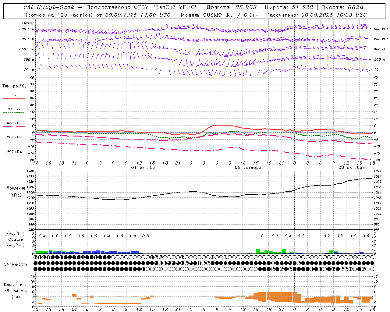Click the (гПа) unit label under Давление
Screen dimensions: 390x312
[x=16, y=195]
